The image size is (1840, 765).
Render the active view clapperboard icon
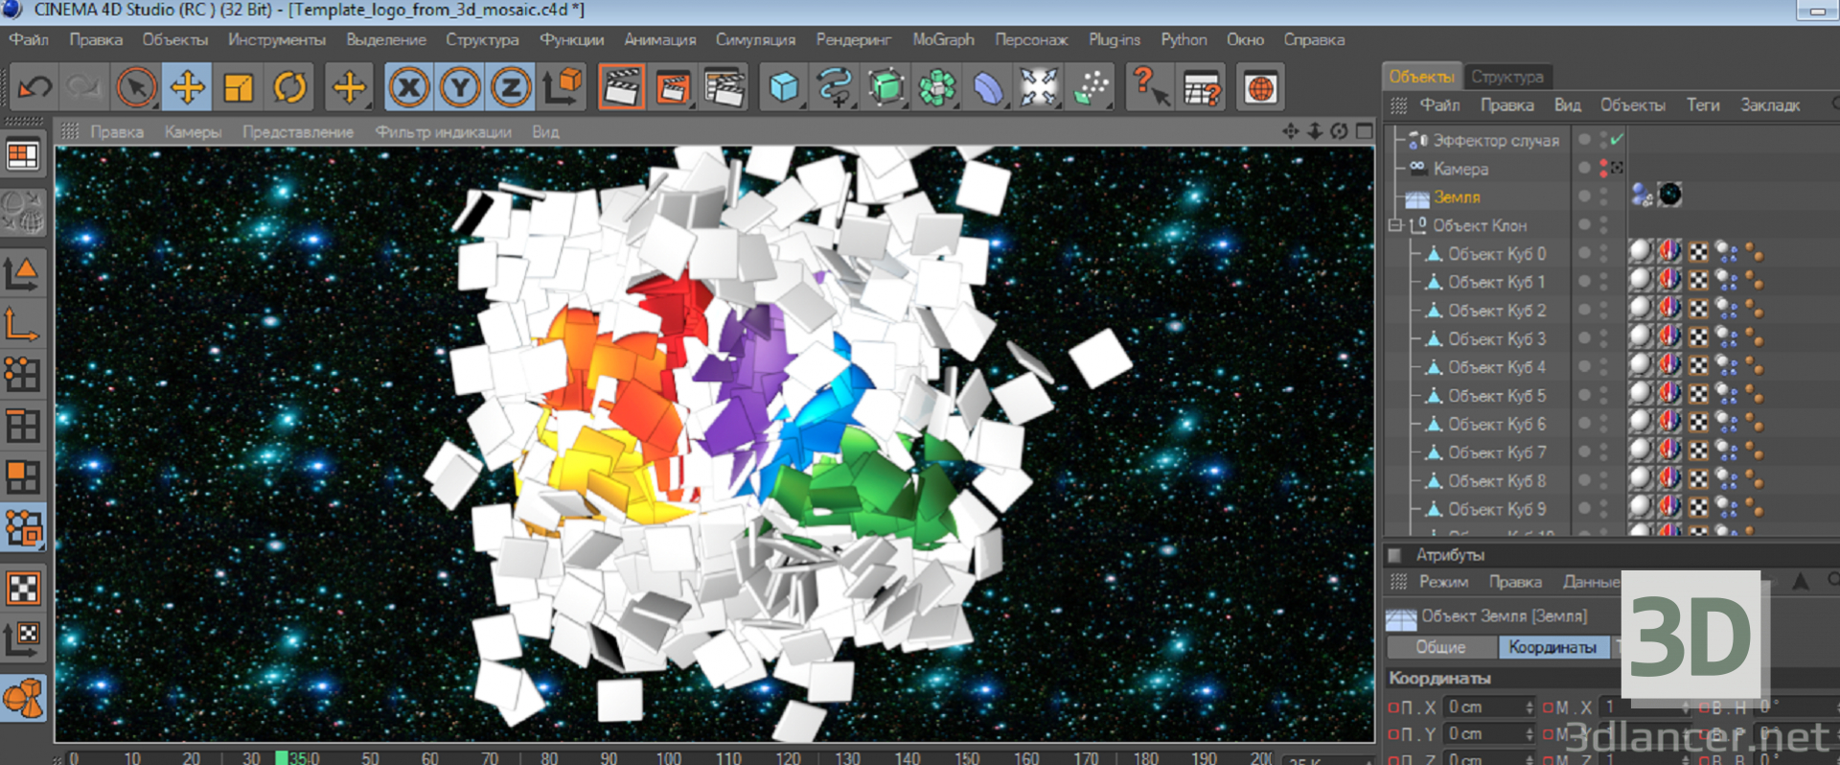coord(622,88)
